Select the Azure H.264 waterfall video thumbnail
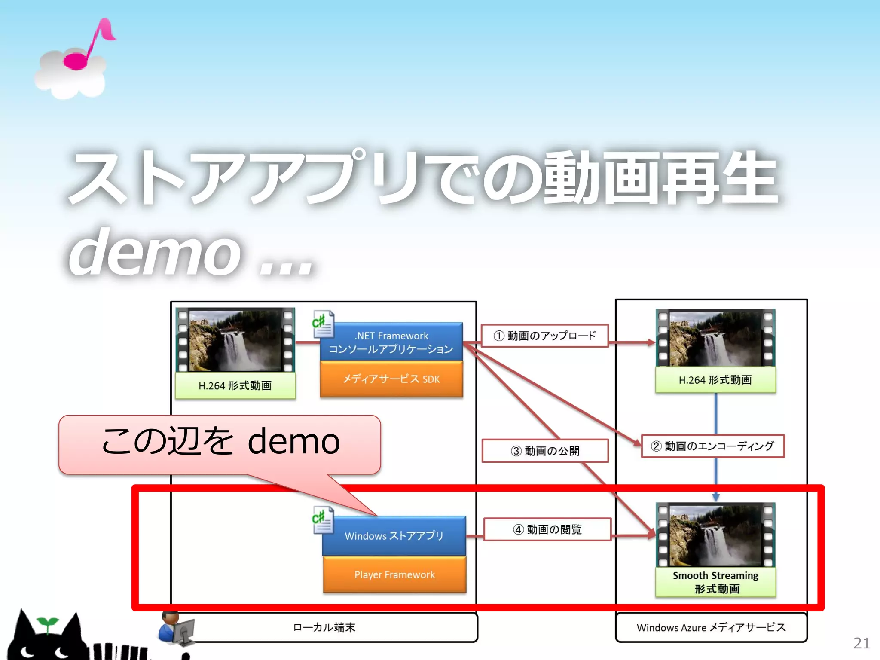This screenshot has width=880, height=660. [715, 337]
